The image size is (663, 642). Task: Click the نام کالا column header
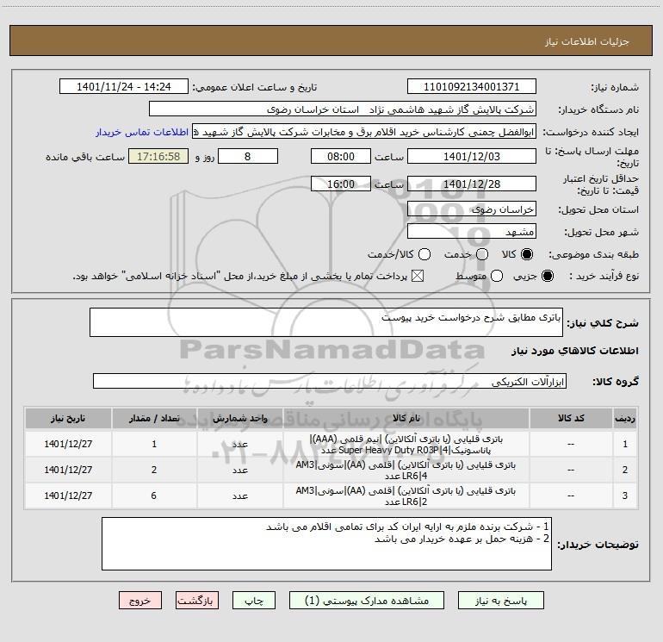click(406, 419)
